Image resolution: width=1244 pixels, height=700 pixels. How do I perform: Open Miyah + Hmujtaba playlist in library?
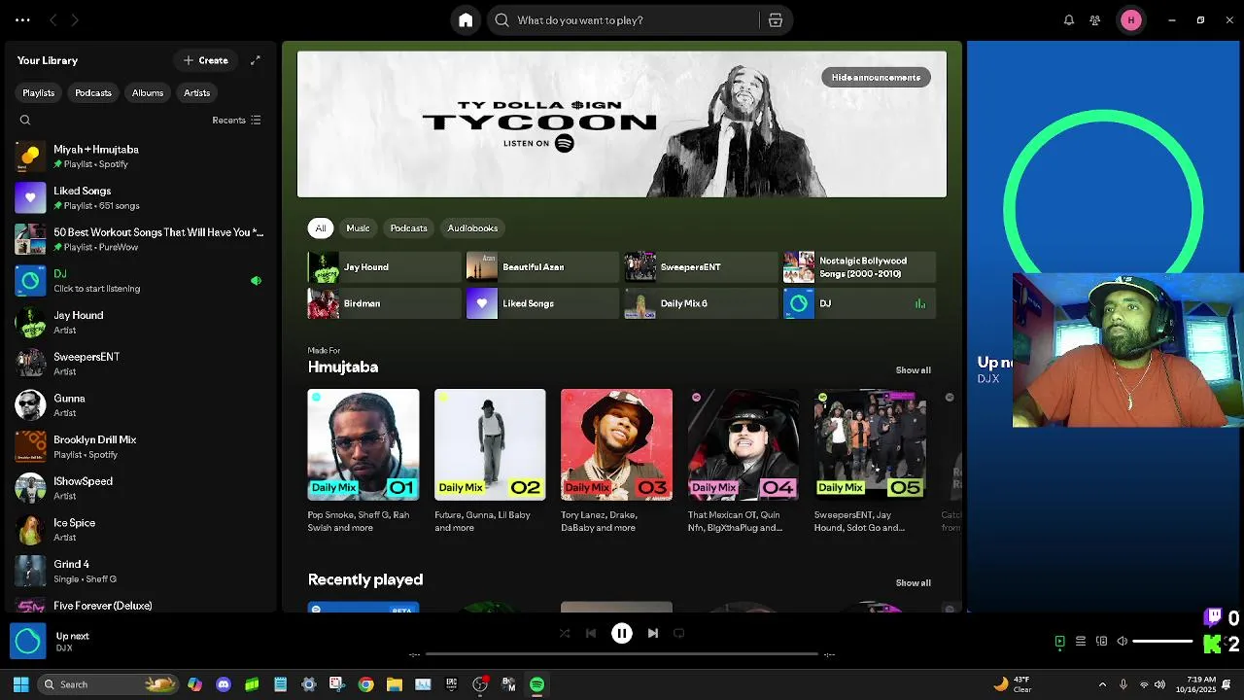pos(141,157)
